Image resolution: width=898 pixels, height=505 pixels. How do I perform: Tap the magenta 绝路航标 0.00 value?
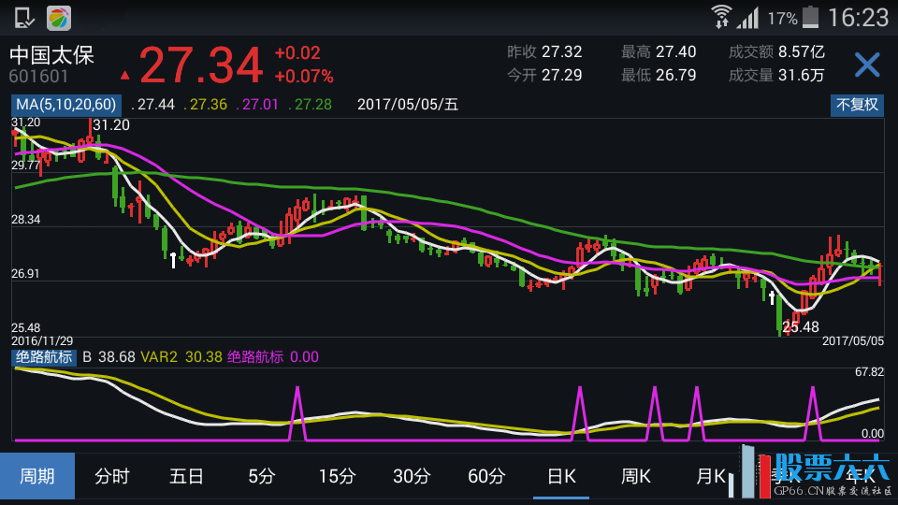273,357
